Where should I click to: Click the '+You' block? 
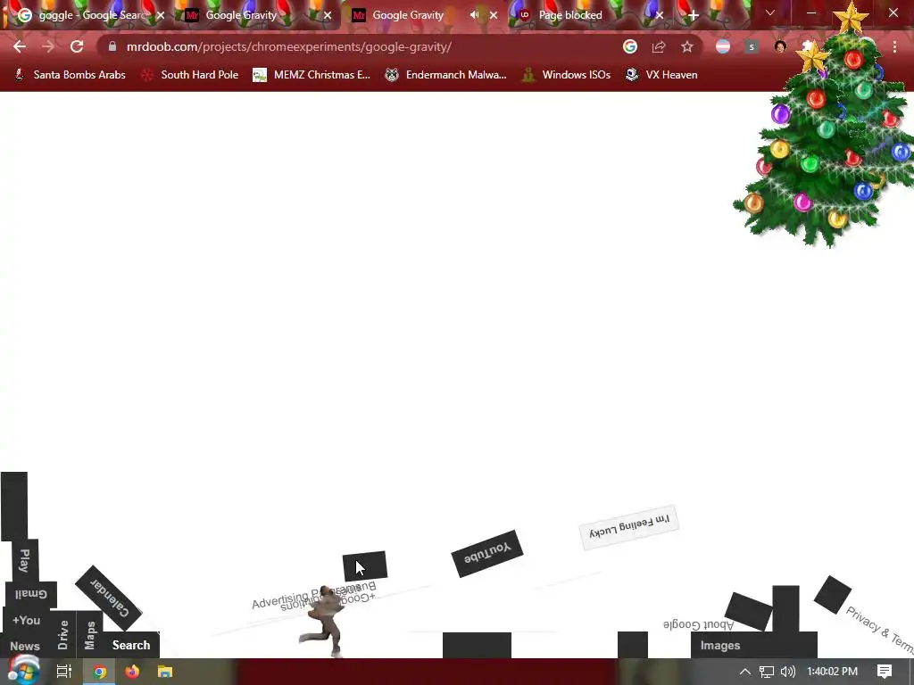26,621
